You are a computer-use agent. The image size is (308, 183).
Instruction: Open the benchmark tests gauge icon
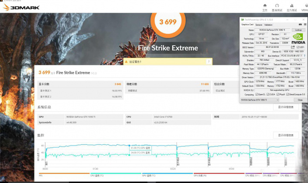point(277,6)
